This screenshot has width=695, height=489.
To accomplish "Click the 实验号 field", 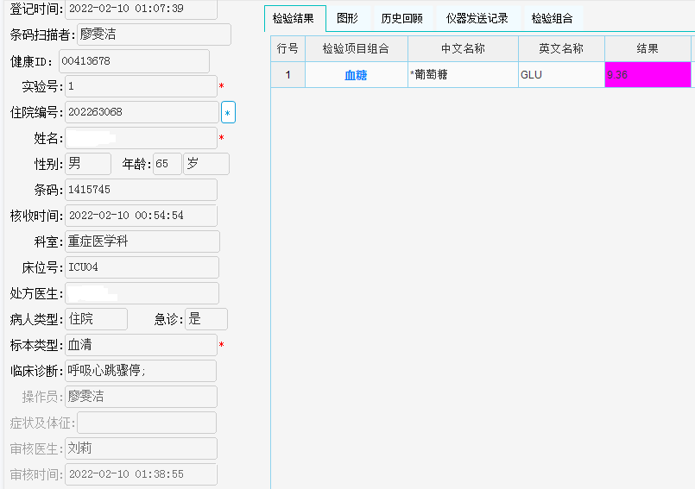I will pos(141,86).
